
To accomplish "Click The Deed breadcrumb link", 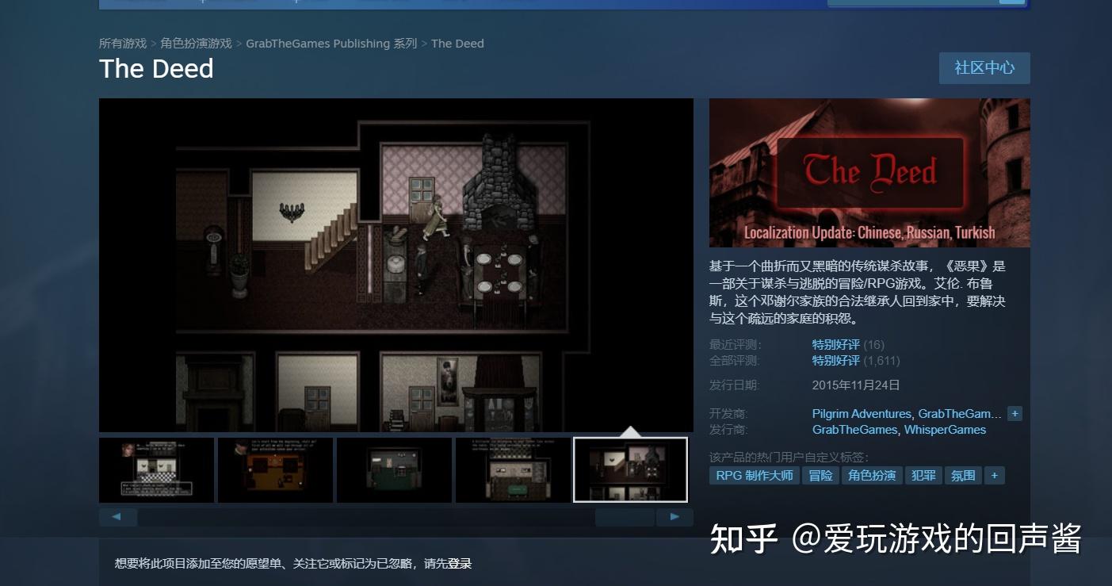I will 457,44.
